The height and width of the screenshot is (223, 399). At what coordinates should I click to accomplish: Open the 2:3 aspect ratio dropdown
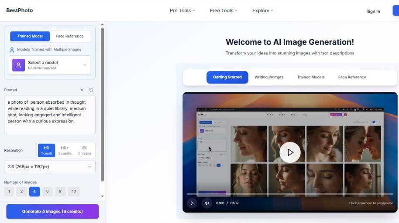click(50, 166)
